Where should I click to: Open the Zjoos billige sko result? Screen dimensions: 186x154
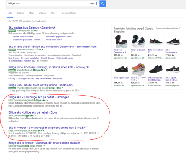(33, 112)
